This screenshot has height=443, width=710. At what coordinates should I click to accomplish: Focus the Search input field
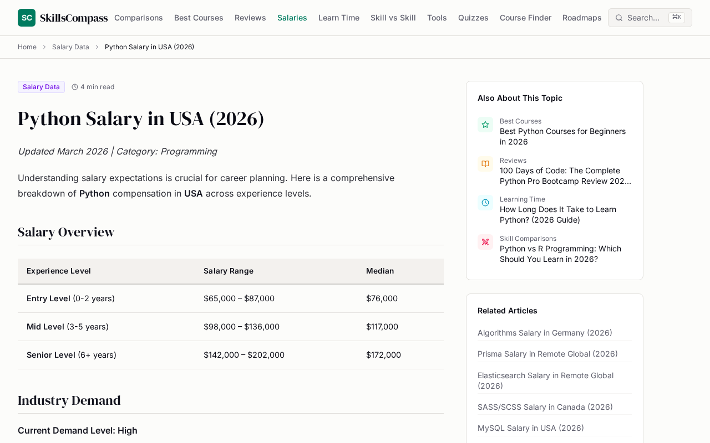650,18
